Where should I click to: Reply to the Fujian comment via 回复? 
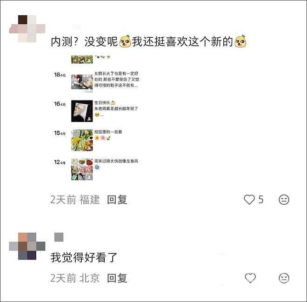117,200
